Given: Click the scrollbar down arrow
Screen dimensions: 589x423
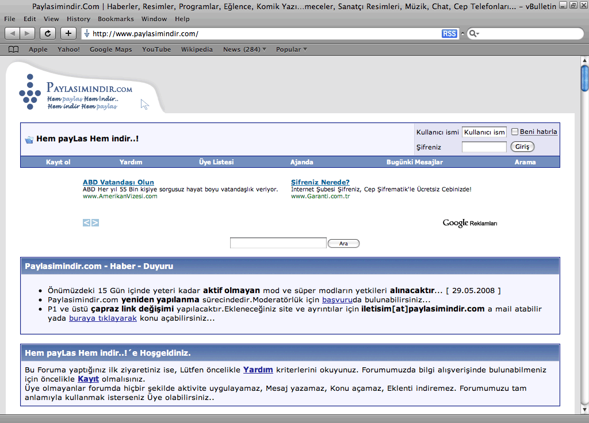Looking at the screenshot, I should point(584,409).
